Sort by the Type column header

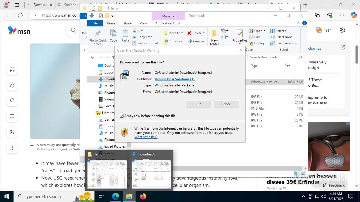point(265,66)
